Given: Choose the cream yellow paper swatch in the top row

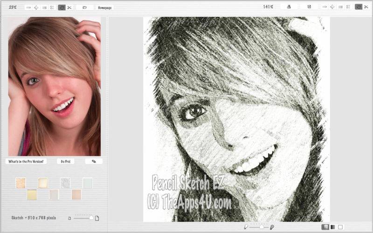Looking at the screenshot, I should tap(43, 183).
